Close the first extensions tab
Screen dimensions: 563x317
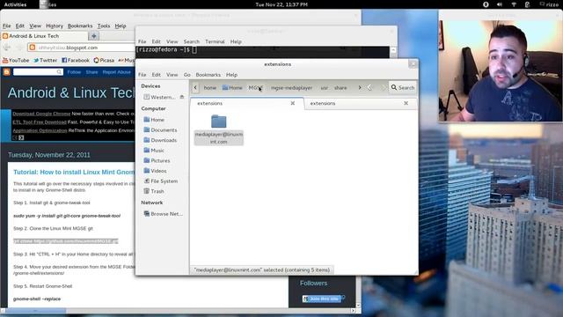coord(293,103)
